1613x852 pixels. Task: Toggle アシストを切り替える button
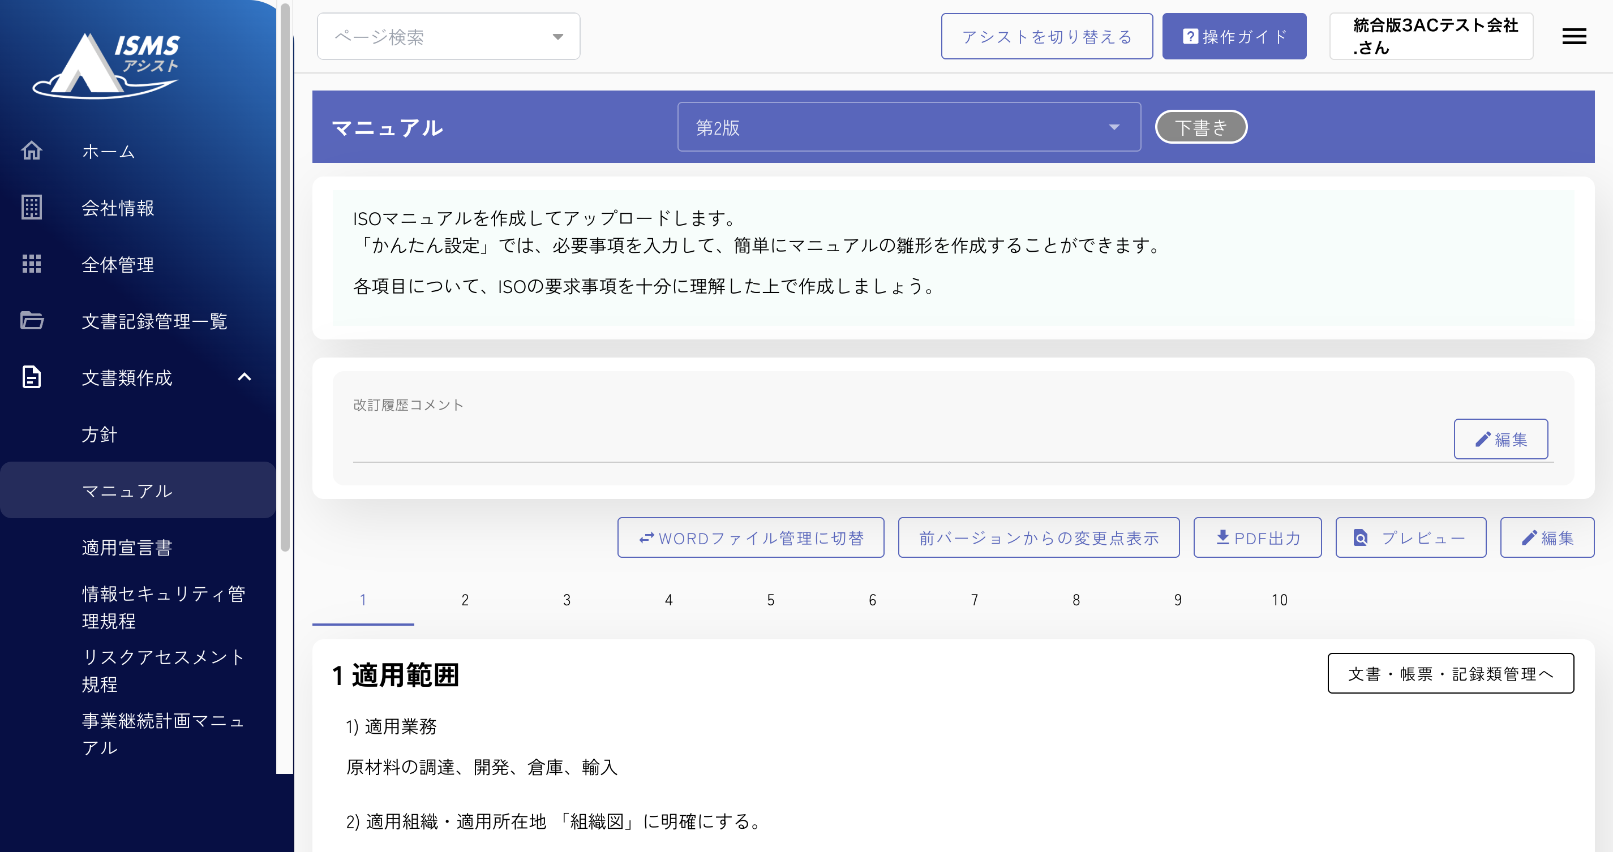tap(1046, 36)
